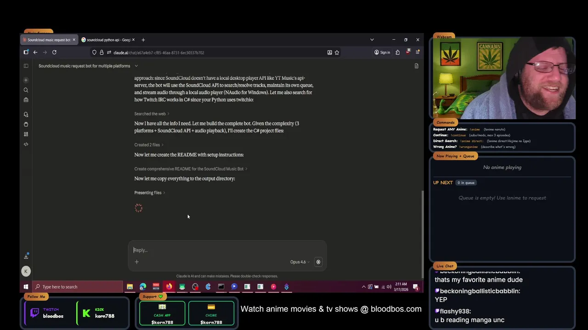
Task: Switch to the 'soundcloud python api' Google tab
Action: click(x=109, y=40)
